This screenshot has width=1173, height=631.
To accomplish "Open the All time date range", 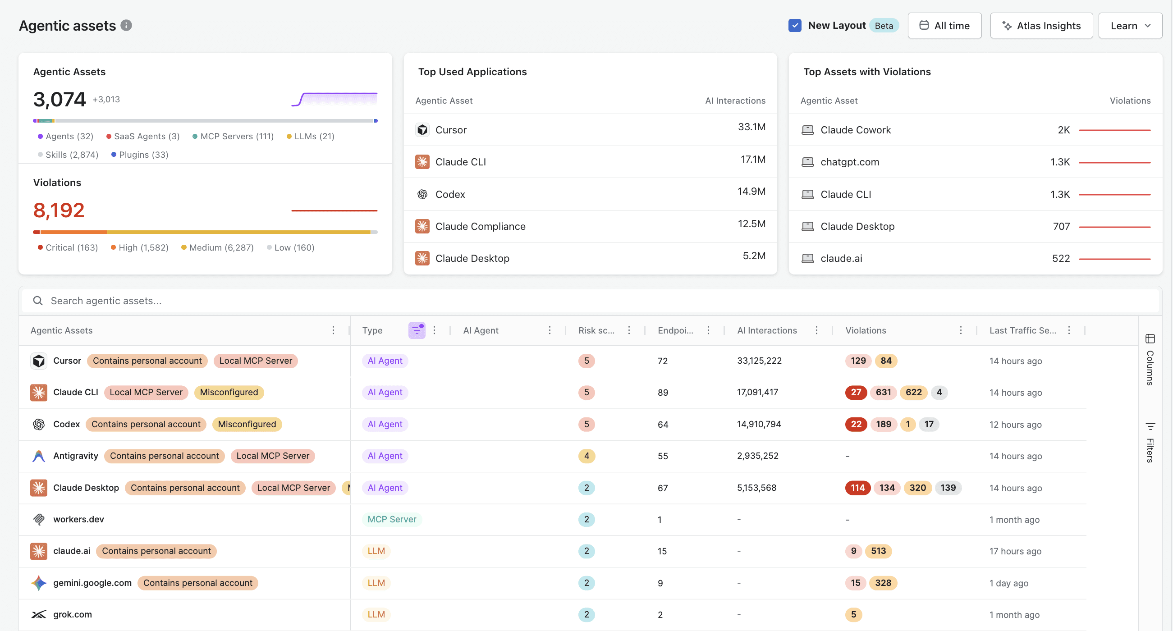I will (944, 26).
